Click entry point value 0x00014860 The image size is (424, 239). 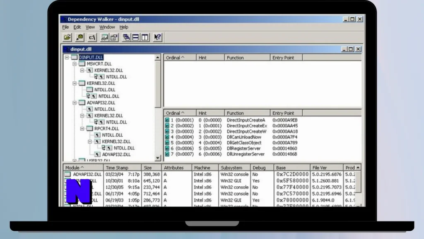tap(285, 149)
